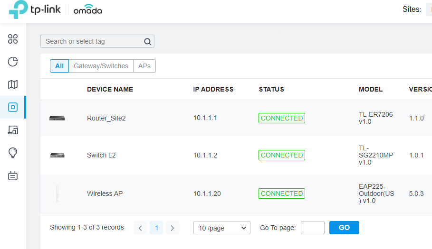
Task: Sort by DEVICE NAME column header
Action: (x=110, y=89)
